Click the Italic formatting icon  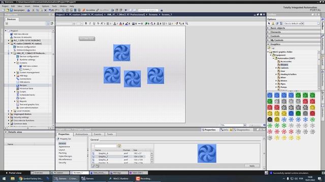click(x=90, y=24)
